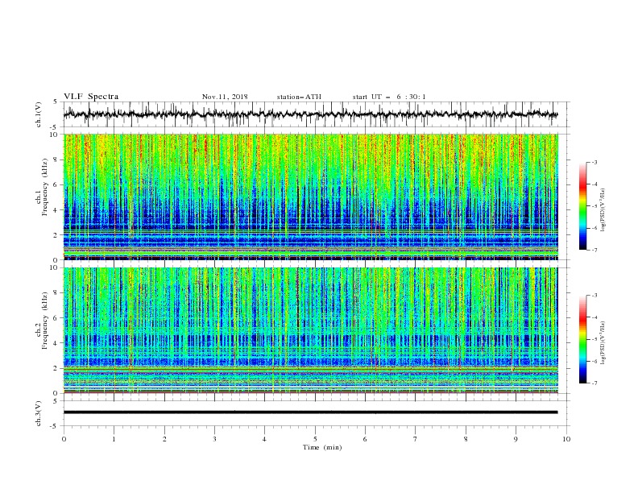Click the log(PSD) label beside ch.1 color scale

coord(603,210)
